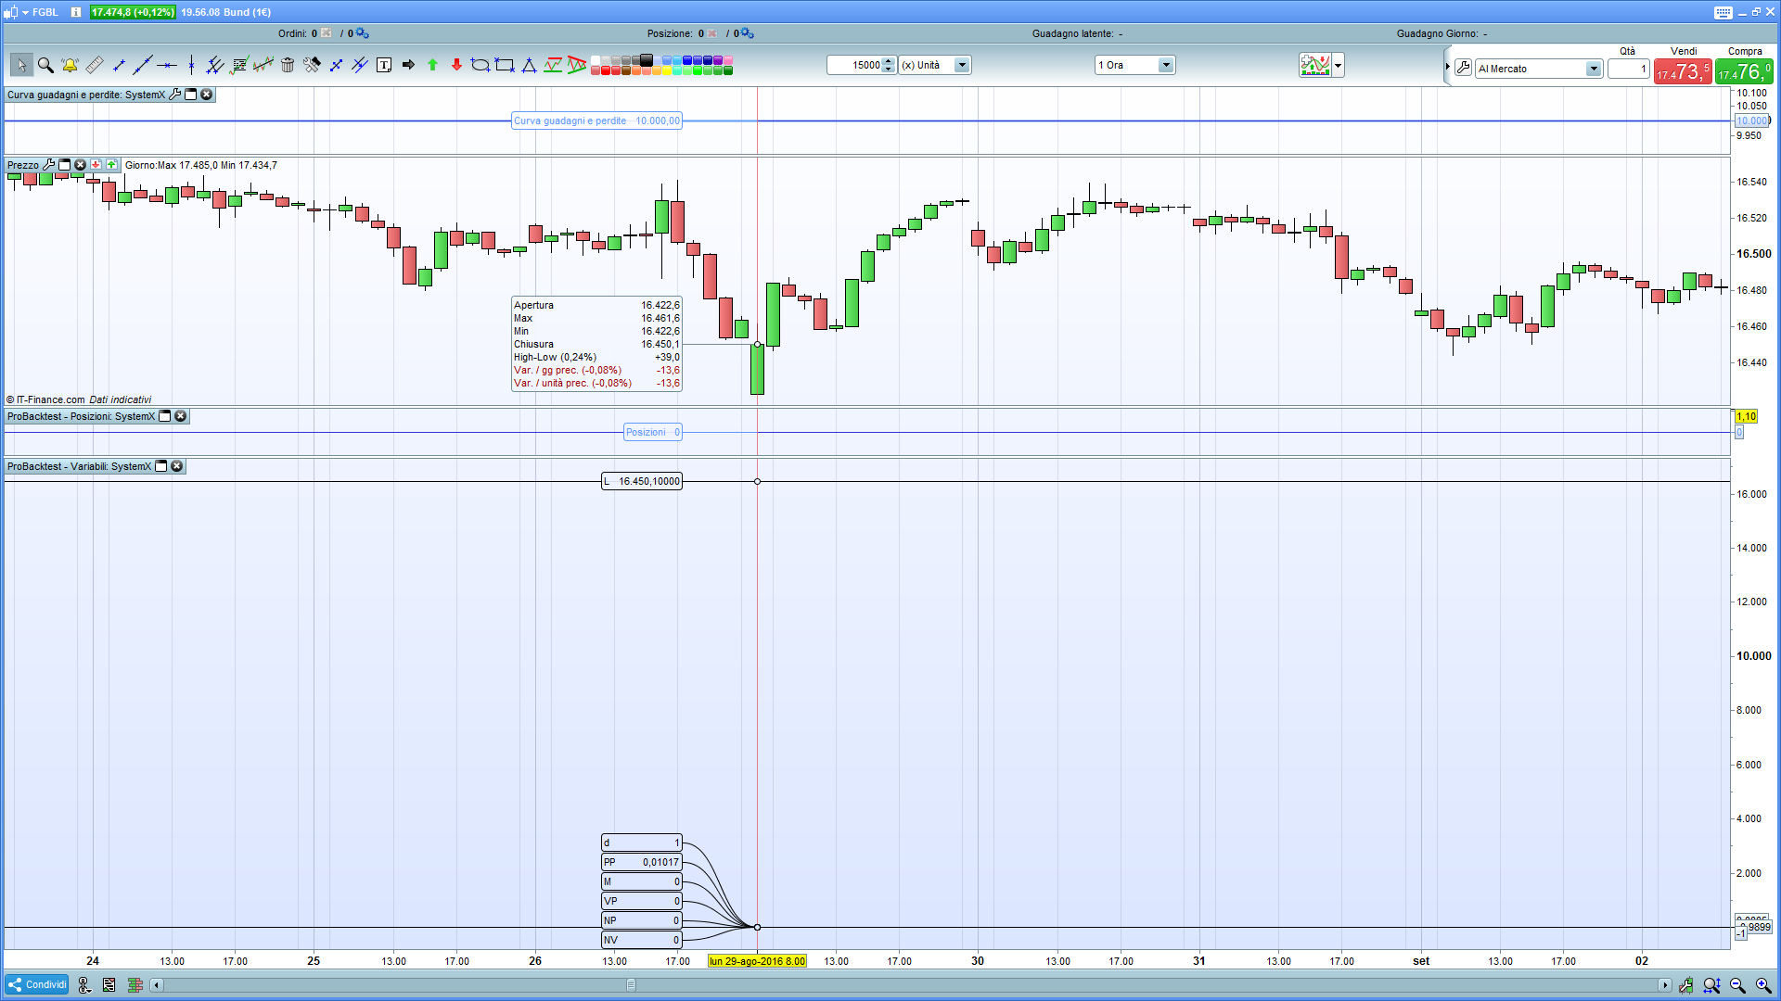This screenshot has width=1781, height=1001.
Task: Click the red Vendi sell price button
Action: (1682, 71)
